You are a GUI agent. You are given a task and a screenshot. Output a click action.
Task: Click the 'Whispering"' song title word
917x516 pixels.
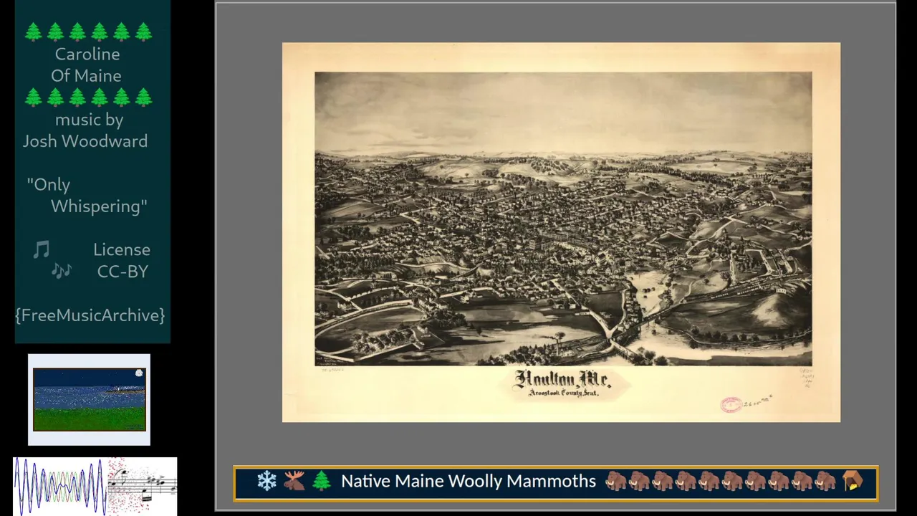pyautogui.click(x=99, y=206)
